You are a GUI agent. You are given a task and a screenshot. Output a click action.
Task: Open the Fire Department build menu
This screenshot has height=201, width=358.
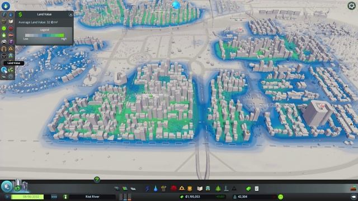click(x=182, y=189)
